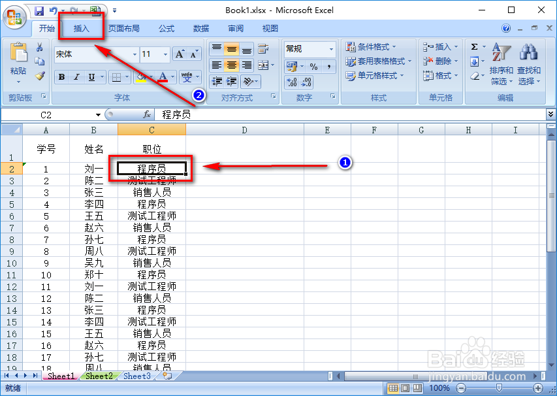Zoom in with the plus button
This screenshot has width=557, height=396.
[x=538, y=388]
